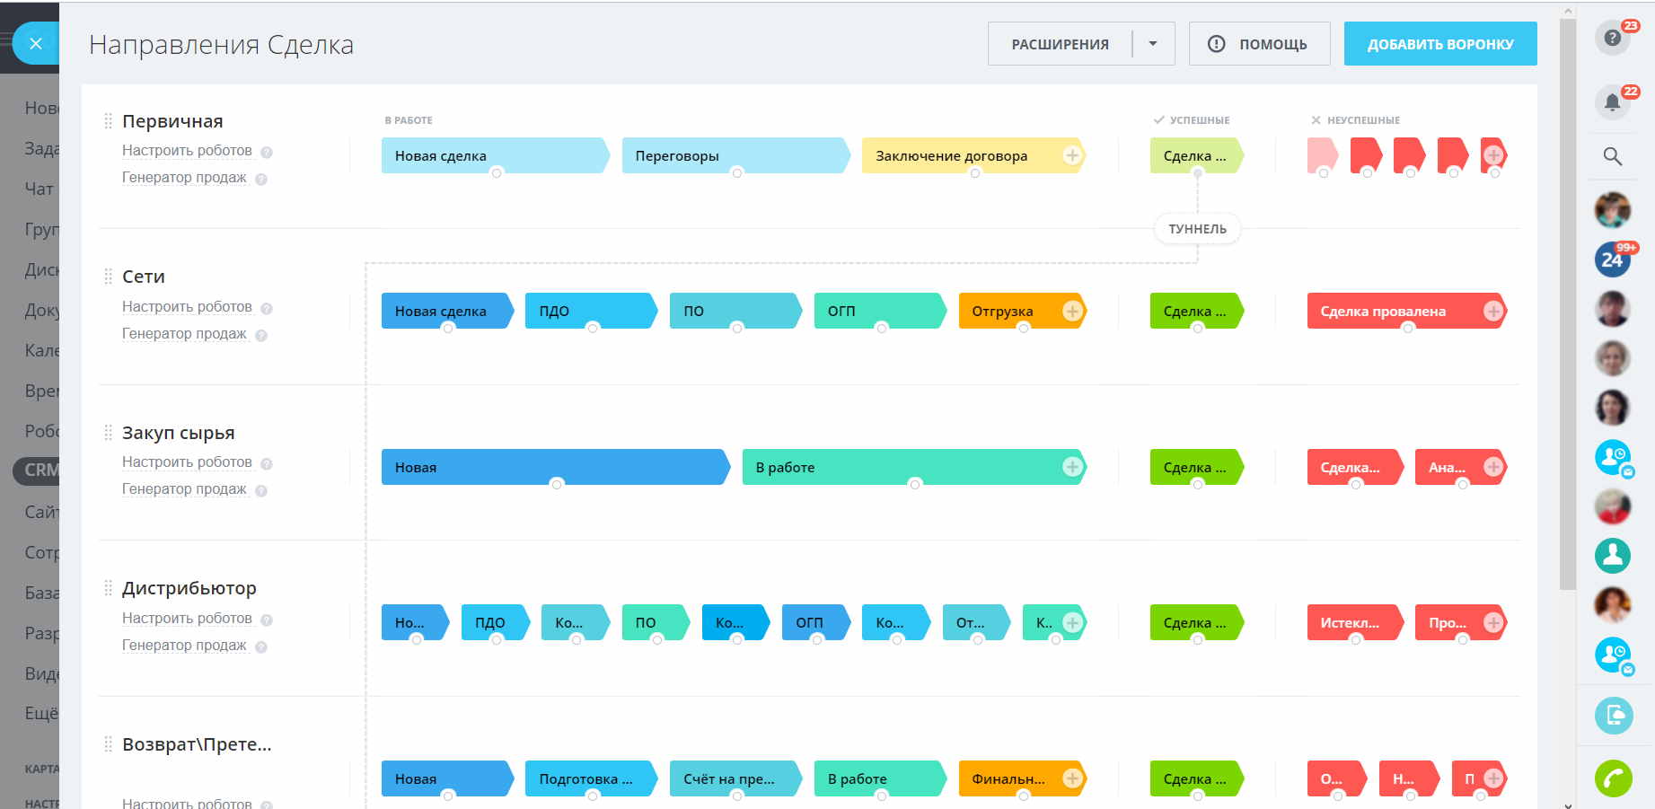Viewport: 1655px width, 809px height.
Task: Open the notifications bell icon
Action: tap(1613, 102)
